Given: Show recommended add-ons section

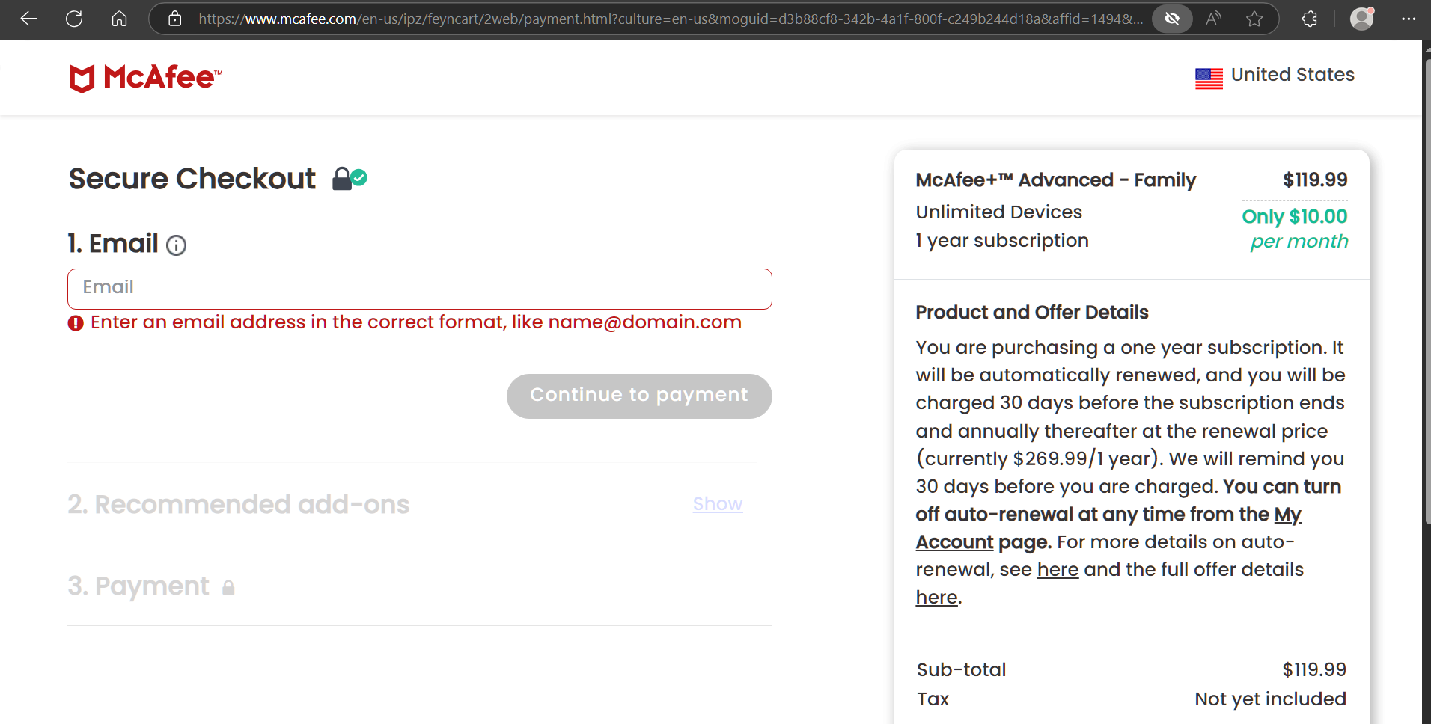Looking at the screenshot, I should click(717, 504).
